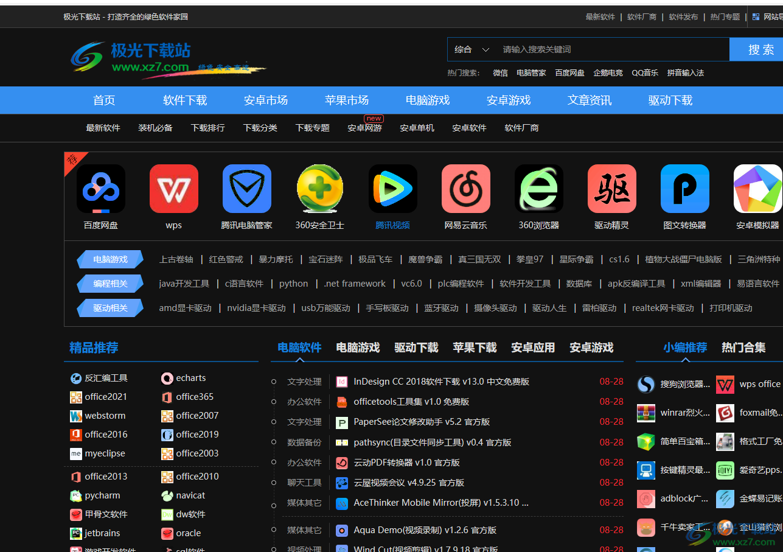Open 文章资讯 in the main navigation

click(590, 100)
